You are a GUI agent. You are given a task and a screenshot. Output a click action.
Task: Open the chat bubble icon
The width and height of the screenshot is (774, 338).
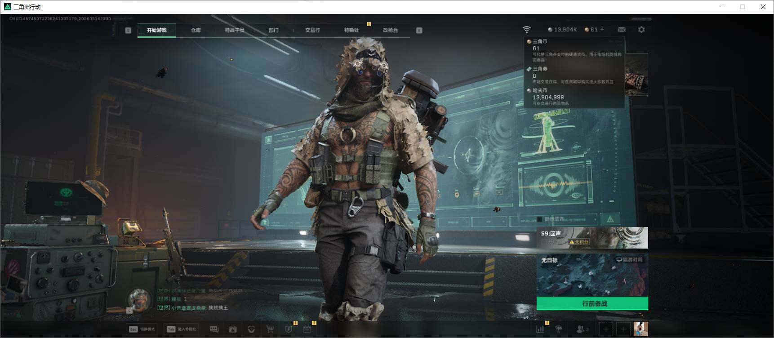tap(214, 329)
